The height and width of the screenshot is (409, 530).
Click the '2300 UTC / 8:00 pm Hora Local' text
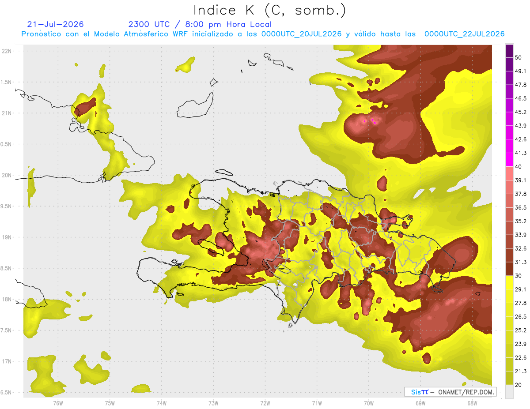coord(200,24)
